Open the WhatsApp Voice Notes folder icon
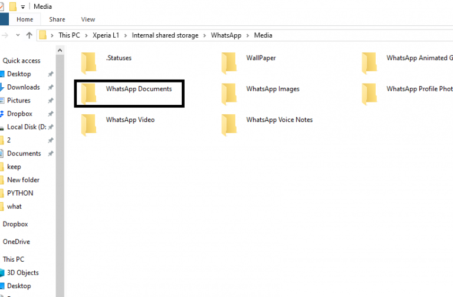This screenshot has width=453, height=297. 229,125
